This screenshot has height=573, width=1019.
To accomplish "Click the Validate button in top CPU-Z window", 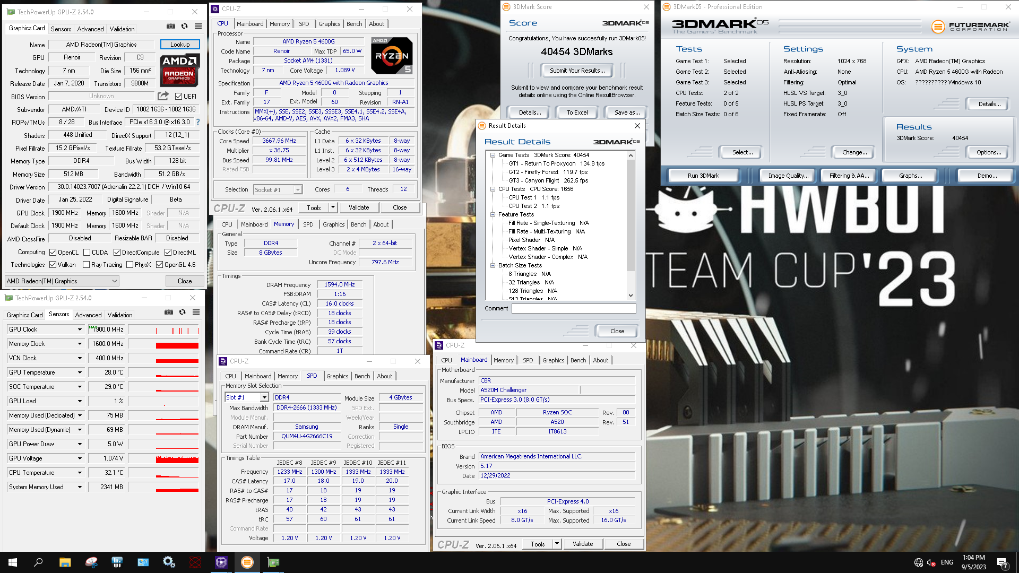I will click(x=359, y=207).
